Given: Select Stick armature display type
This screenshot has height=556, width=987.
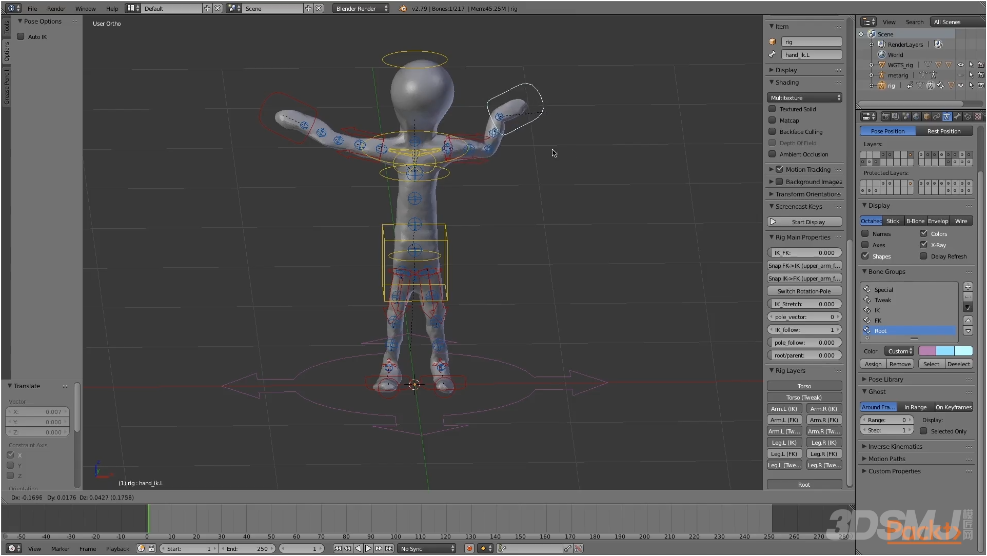Looking at the screenshot, I should pyautogui.click(x=893, y=221).
